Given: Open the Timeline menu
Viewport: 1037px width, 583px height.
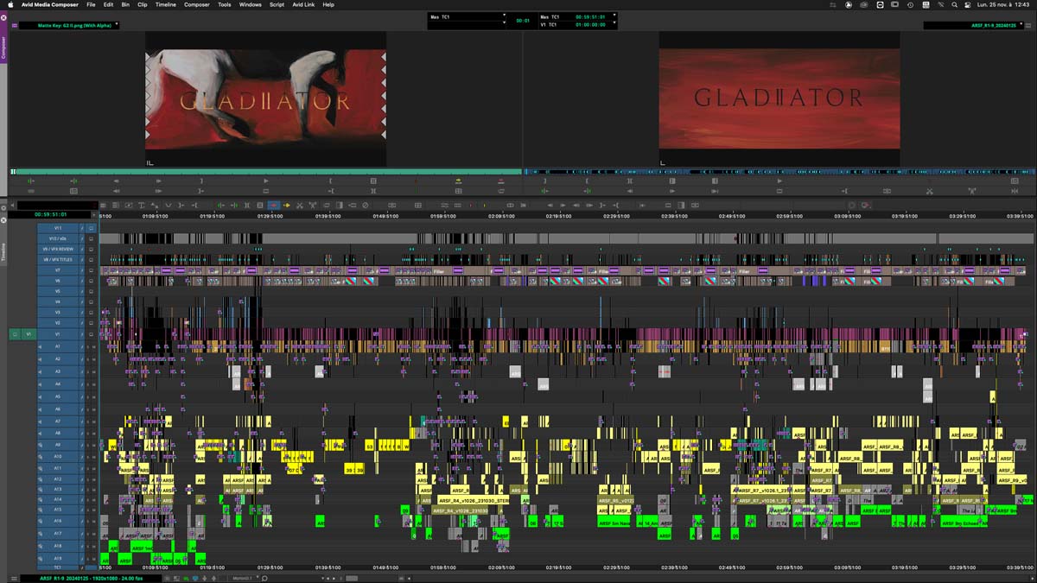Looking at the screenshot, I should tap(166, 4).
